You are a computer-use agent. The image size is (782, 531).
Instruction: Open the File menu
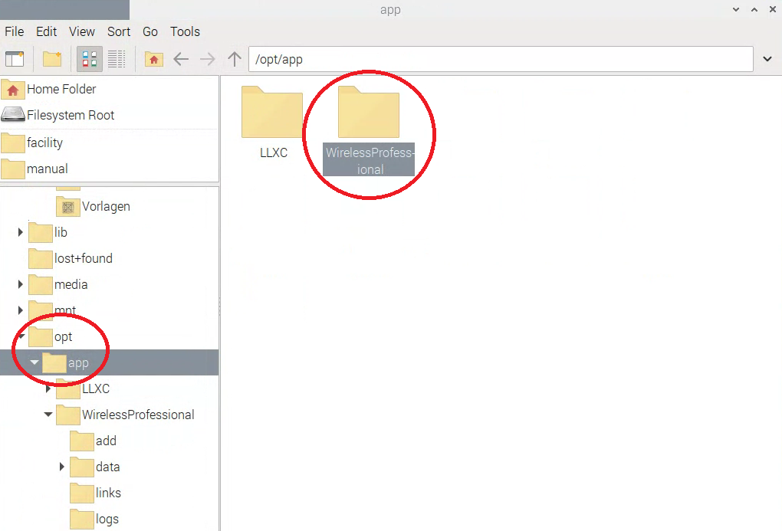click(14, 31)
